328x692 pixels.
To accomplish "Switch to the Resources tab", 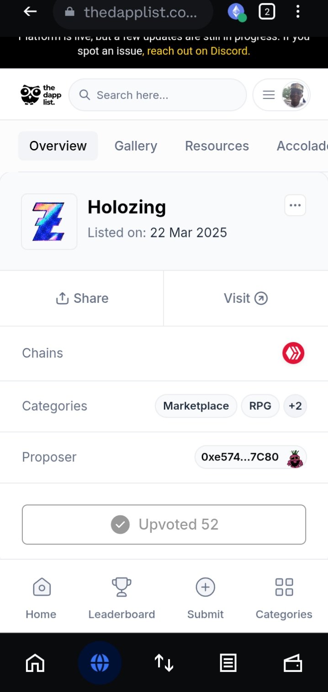I will coord(217,146).
